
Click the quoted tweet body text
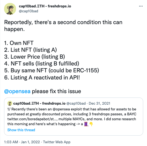[x=72, y=117]
